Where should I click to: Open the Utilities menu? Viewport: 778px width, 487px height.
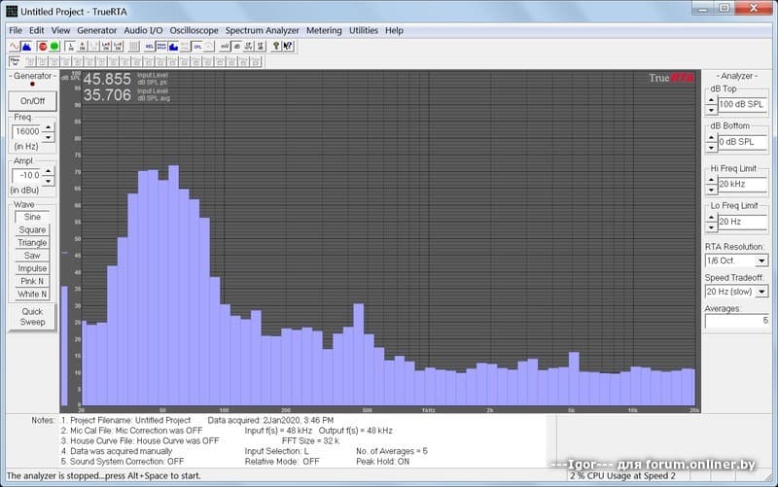364,30
